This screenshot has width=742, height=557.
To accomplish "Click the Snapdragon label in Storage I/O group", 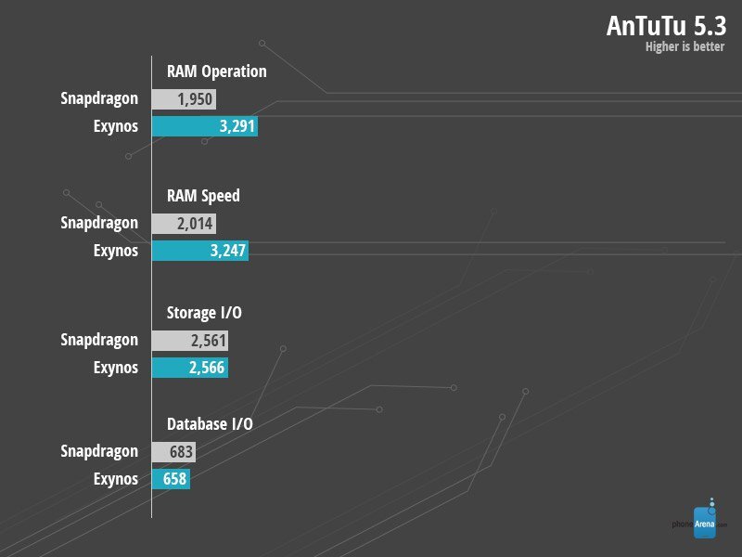I will [99, 340].
